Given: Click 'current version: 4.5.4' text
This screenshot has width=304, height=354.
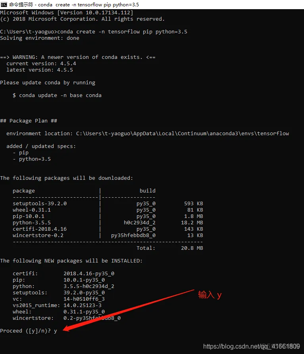Looking at the screenshot, I should 41,63.
